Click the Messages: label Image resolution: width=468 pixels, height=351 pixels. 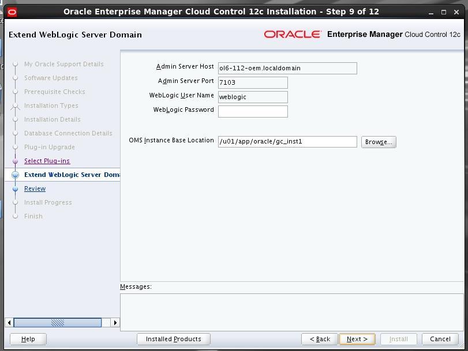pos(136,286)
